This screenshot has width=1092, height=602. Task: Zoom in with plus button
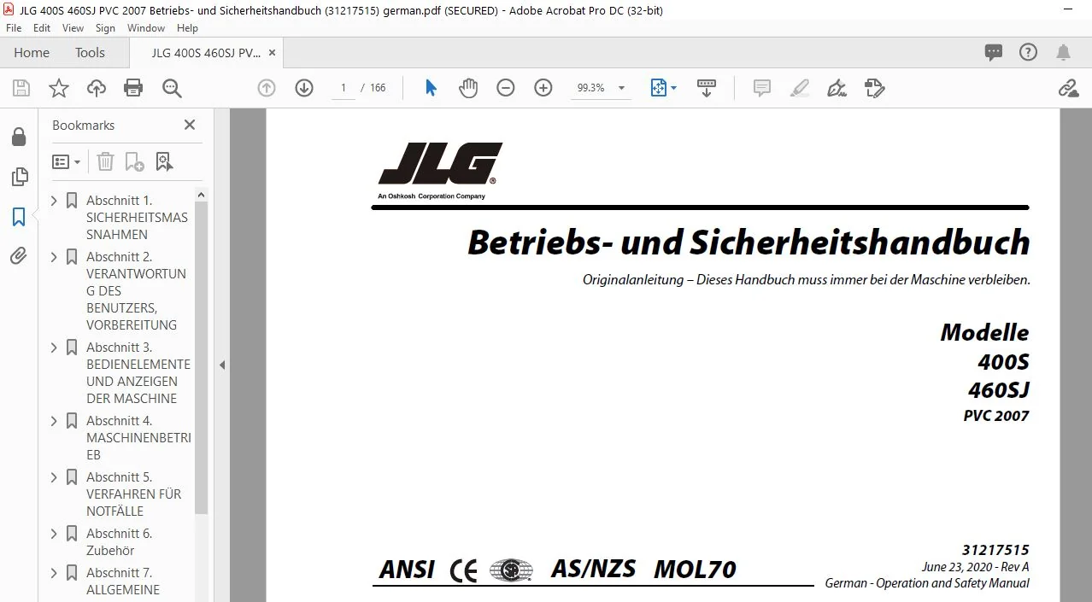coord(543,88)
